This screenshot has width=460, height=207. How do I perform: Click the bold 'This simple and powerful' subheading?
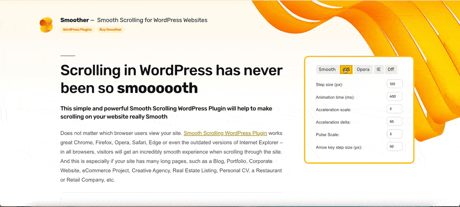(x=166, y=112)
